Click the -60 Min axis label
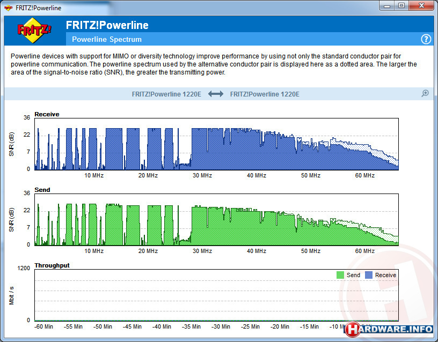 coord(43,326)
